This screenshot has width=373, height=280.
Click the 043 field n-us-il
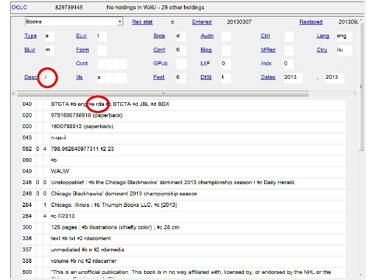pos(198,138)
